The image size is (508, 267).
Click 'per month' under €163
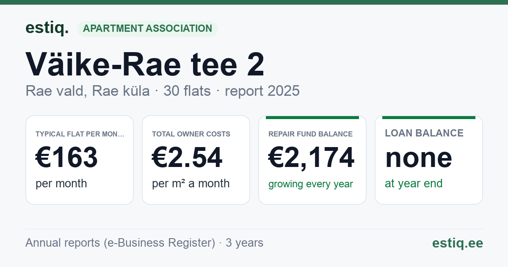(61, 184)
